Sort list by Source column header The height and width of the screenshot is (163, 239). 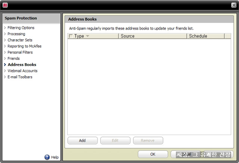click(x=153, y=36)
